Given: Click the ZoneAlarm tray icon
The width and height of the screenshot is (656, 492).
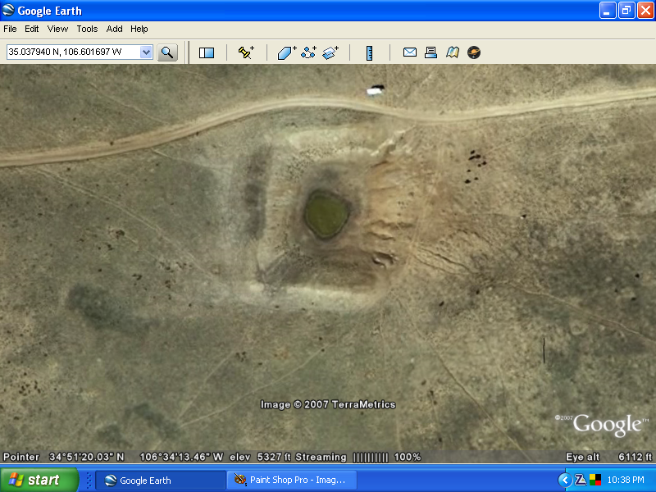Looking at the screenshot, I should (581, 480).
